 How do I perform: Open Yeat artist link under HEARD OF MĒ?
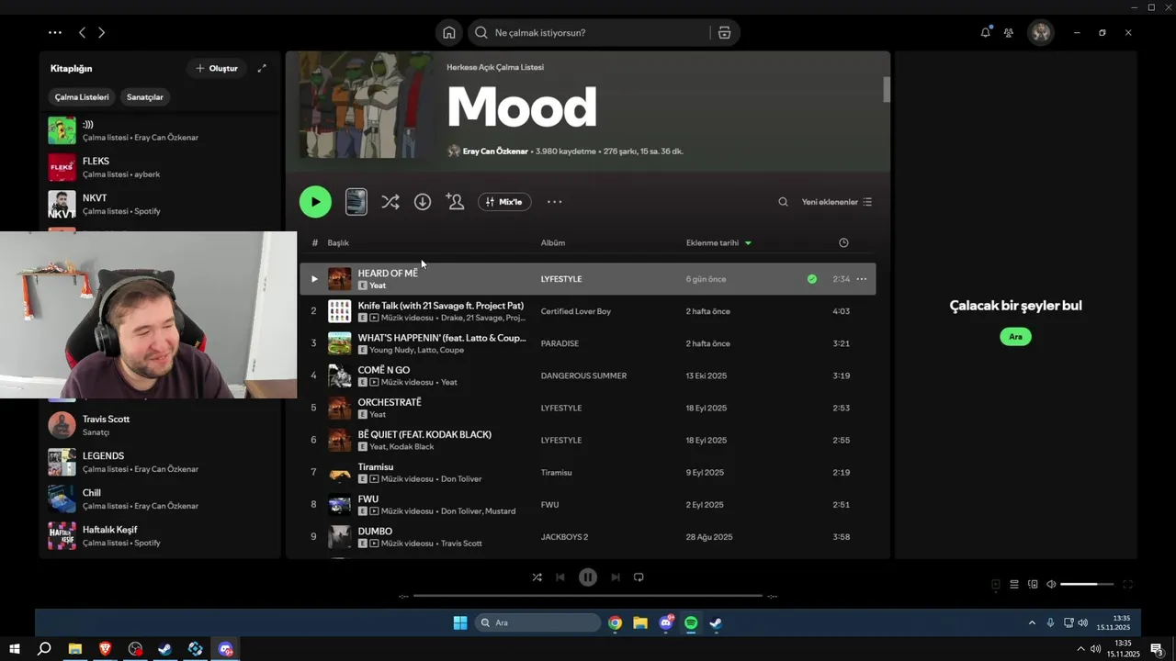(x=378, y=286)
